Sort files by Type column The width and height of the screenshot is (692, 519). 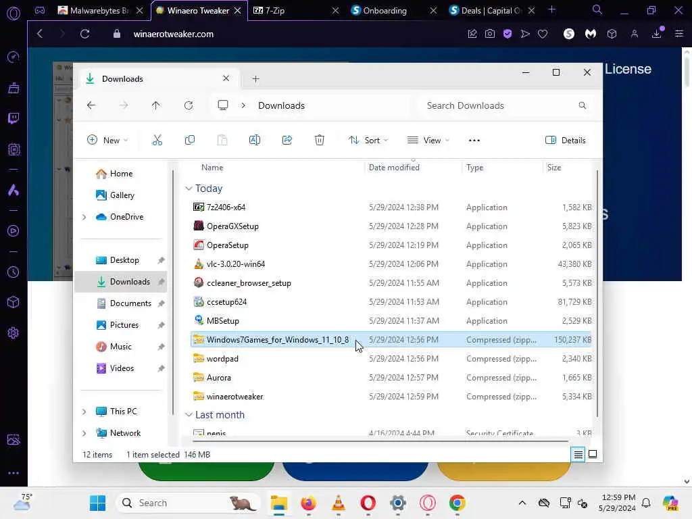pos(475,168)
